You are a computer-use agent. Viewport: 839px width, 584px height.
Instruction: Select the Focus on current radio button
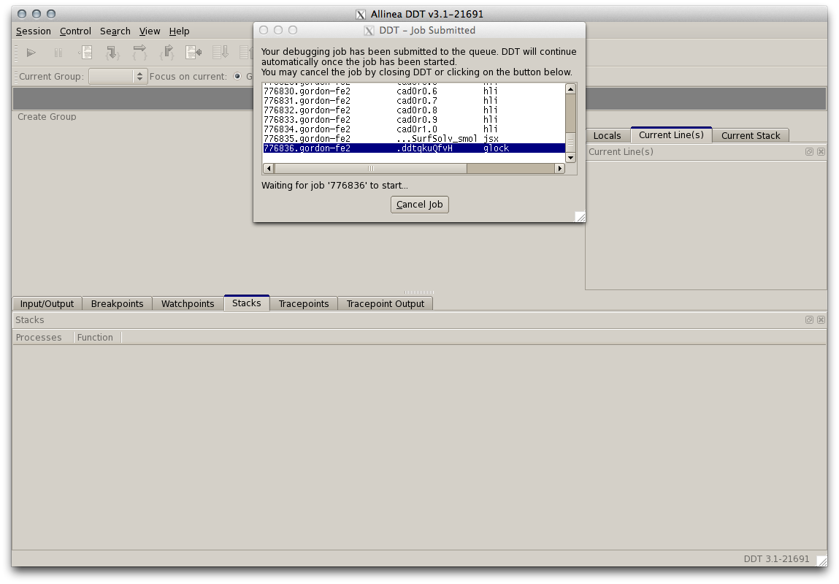click(x=237, y=77)
